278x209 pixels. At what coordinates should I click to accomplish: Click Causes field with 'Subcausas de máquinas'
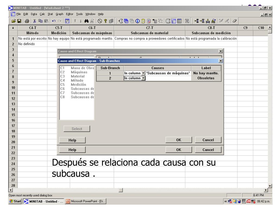168,73
